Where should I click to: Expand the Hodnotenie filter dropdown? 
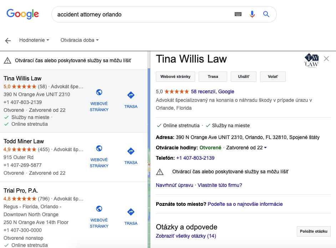(x=34, y=40)
